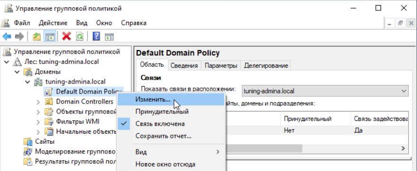The width and height of the screenshot is (417, 171).
Task: Click the tuning-admina.local domain icon in tree
Action: tap(39, 82)
